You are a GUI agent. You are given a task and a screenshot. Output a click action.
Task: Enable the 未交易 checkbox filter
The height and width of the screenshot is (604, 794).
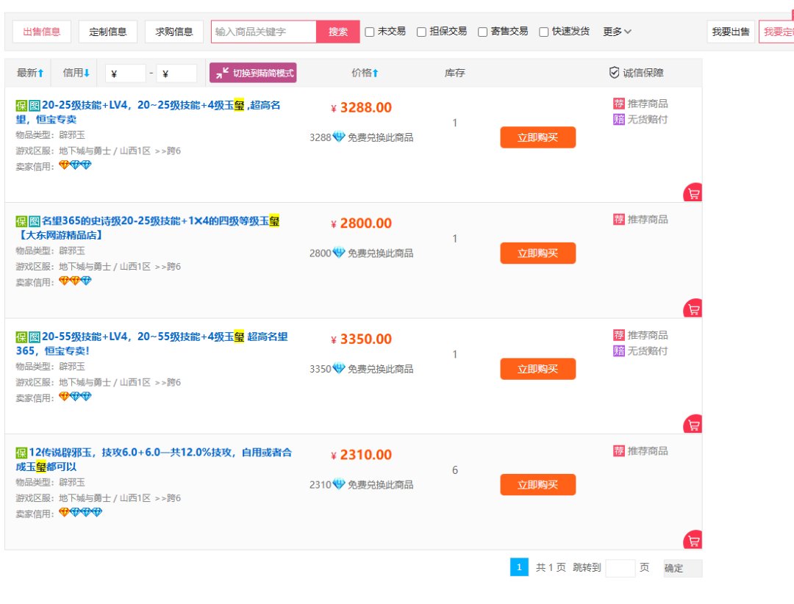coord(370,32)
